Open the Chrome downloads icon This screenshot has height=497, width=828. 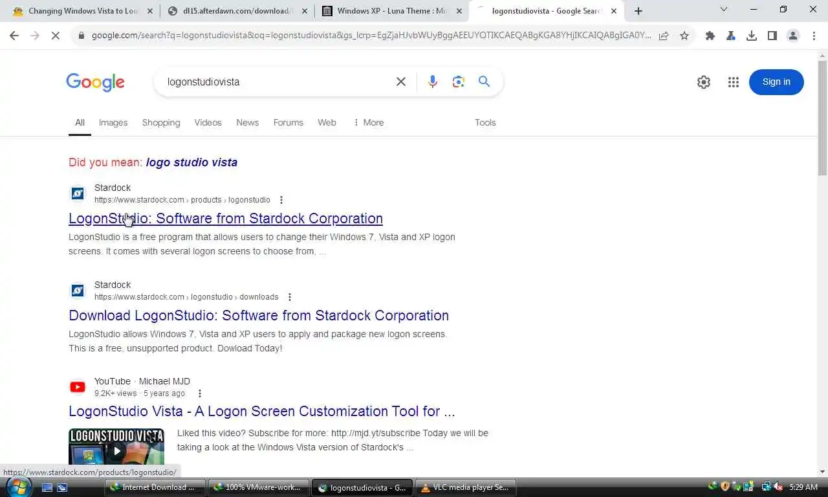(752, 36)
